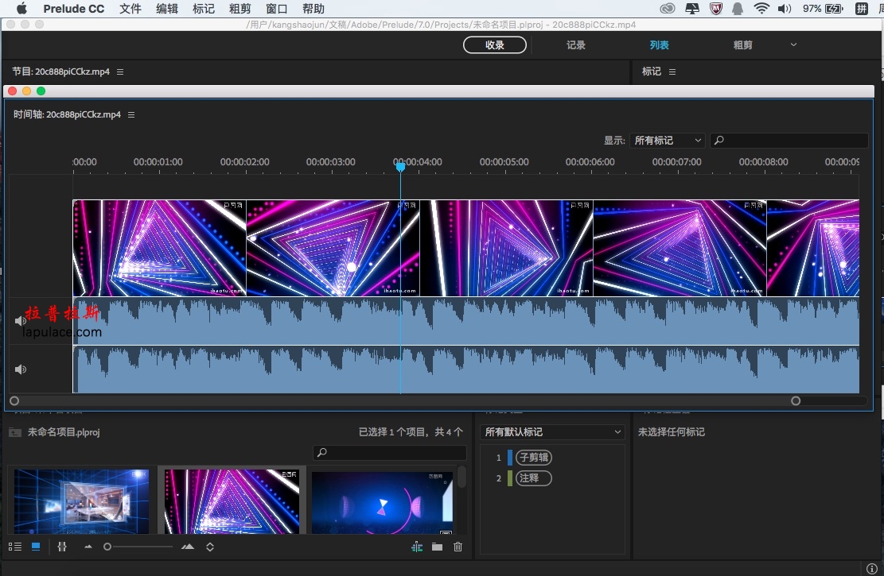Open the Prelude CC application menu
Screen dimensions: 884x576
[74, 9]
